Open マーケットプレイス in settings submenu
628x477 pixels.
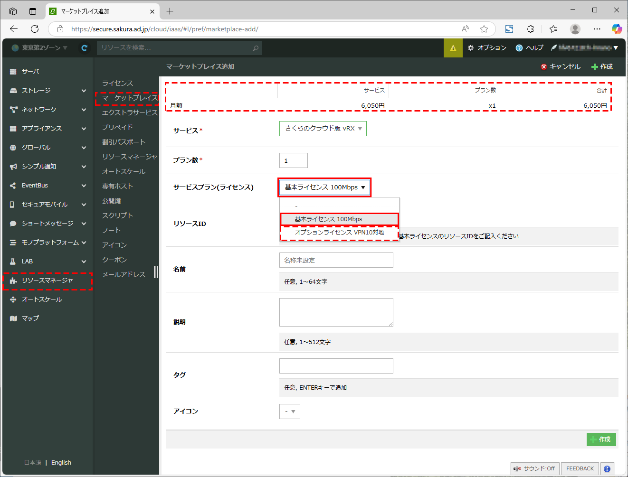coord(130,98)
